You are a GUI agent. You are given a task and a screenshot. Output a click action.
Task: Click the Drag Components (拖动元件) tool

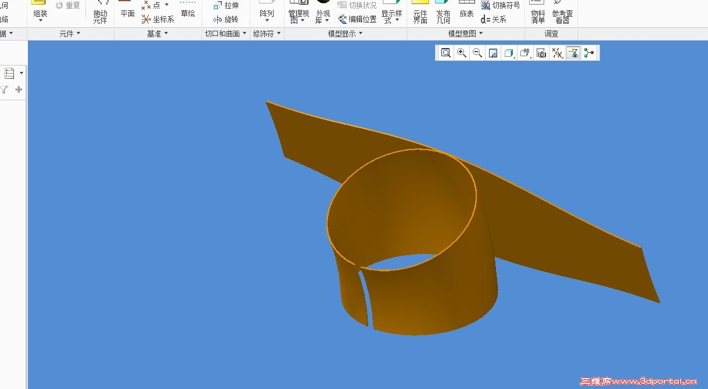[100, 12]
